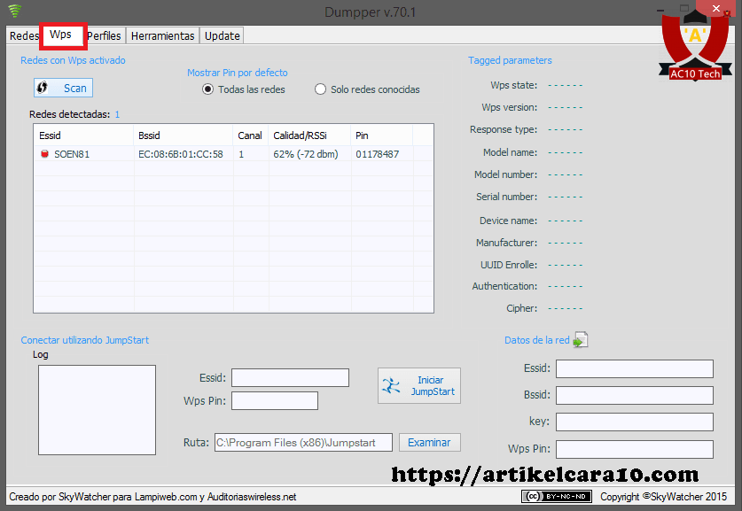The width and height of the screenshot is (742, 511).
Task: Click the green export icon beside Datos de la red
Action: coord(580,340)
